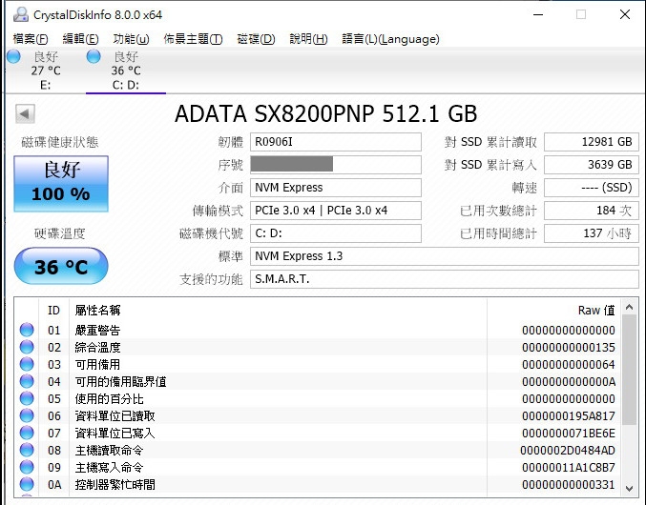The image size is (646, 505).
Task: Click the firmware field R0906I
Action: point(335,142)
